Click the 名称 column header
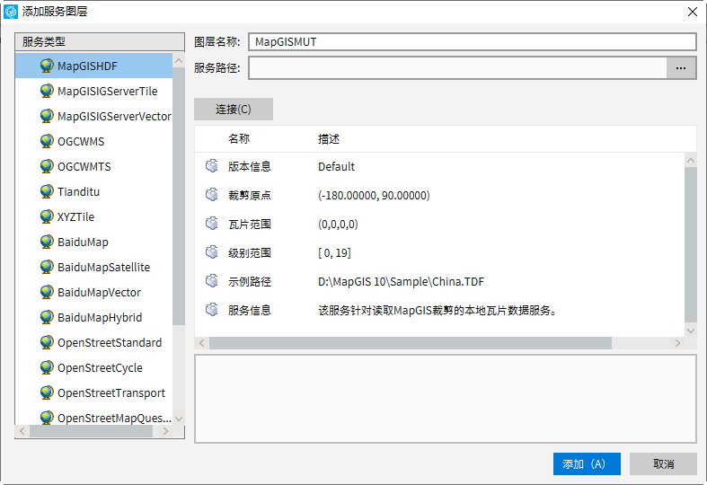Screen dimensions: 707x485 click(239, 139)
